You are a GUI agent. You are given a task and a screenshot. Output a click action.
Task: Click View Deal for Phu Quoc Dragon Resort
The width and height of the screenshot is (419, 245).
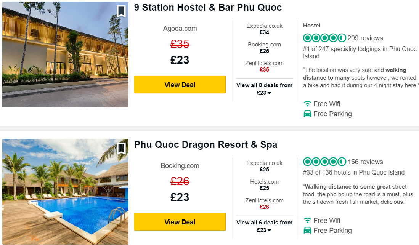click(x=180, y=222)
